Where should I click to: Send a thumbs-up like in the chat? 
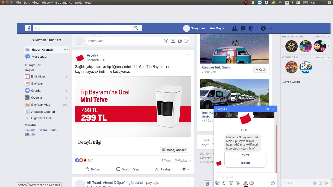273,183
